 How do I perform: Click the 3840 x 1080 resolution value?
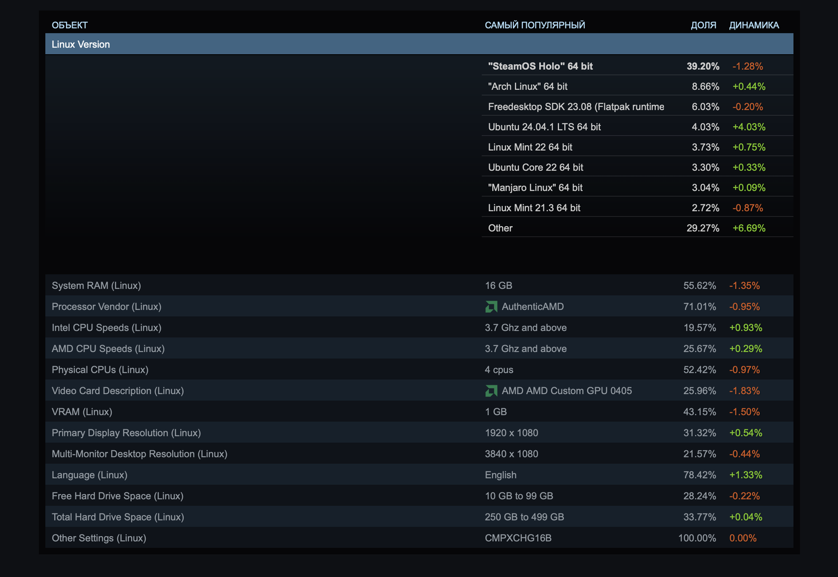pos(512,454)
